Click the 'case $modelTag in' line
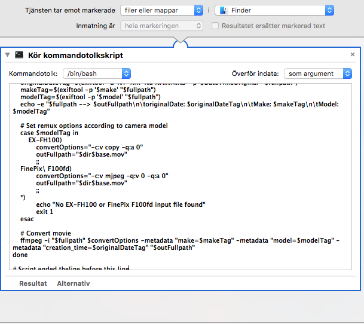The width and height of the screenshot is (364, 324). (x=49, y=133)
